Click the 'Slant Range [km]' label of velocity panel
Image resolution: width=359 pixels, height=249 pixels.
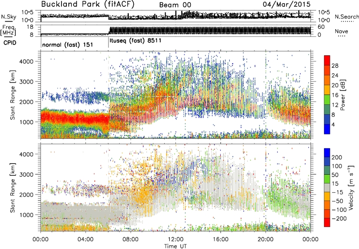click(x=13, y=188)
